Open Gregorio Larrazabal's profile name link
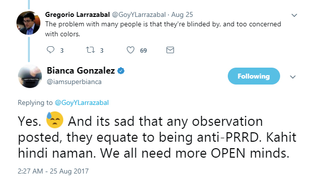The height and width of the screenshot is (182, 313). click(77, 14)
